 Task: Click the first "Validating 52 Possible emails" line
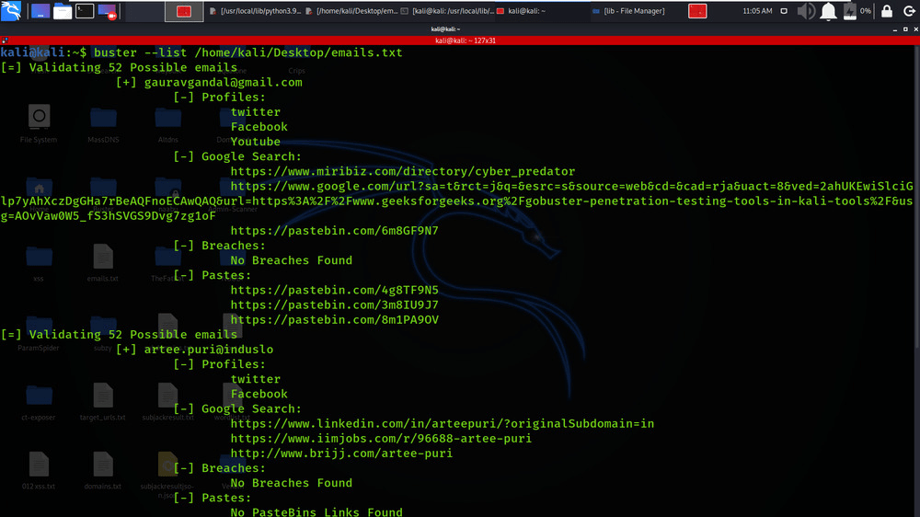click(119, 68)
